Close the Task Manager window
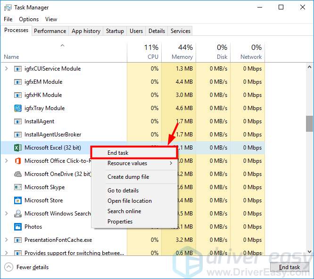This screenshot has height=279, width=314. pos(303,8)
